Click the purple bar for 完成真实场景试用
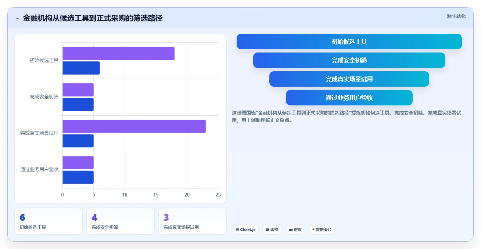 134,126
